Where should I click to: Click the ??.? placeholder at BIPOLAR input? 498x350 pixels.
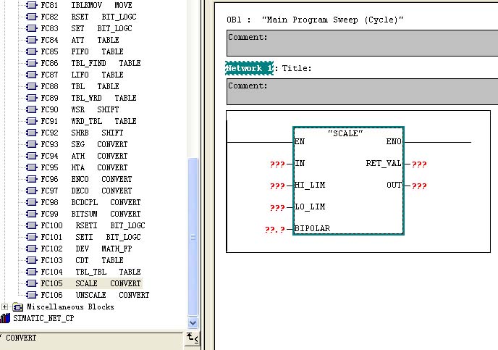click(x=276, y=229)
